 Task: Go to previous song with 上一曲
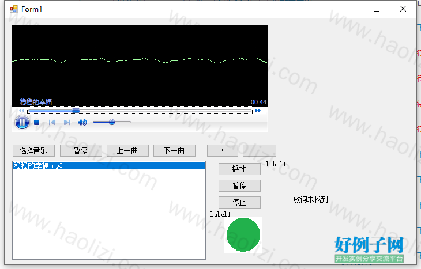point(127,150)
